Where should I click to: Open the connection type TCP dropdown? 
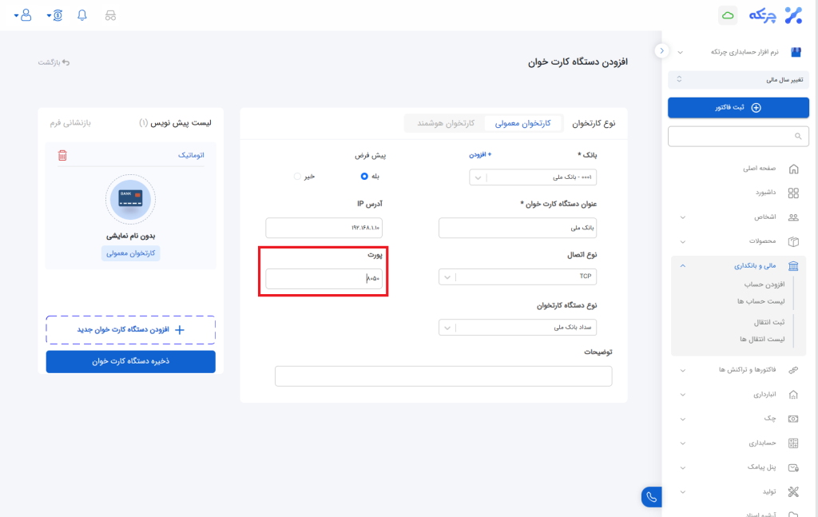tap(518, 276)
